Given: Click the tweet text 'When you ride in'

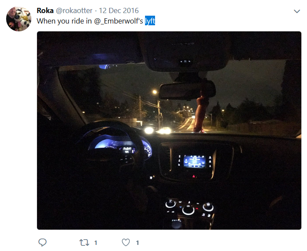Looking at the screenshot, I should (64, 21).
